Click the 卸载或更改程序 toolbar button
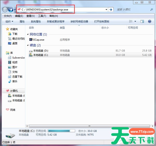Viewport: 156px width, 146px height. point(56,21)
